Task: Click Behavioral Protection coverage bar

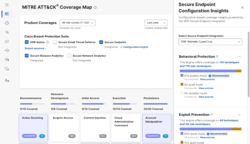Action: point(211,71)
